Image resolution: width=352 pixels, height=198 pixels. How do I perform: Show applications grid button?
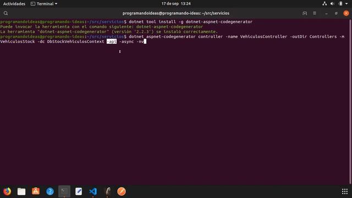tap(345, 191)
